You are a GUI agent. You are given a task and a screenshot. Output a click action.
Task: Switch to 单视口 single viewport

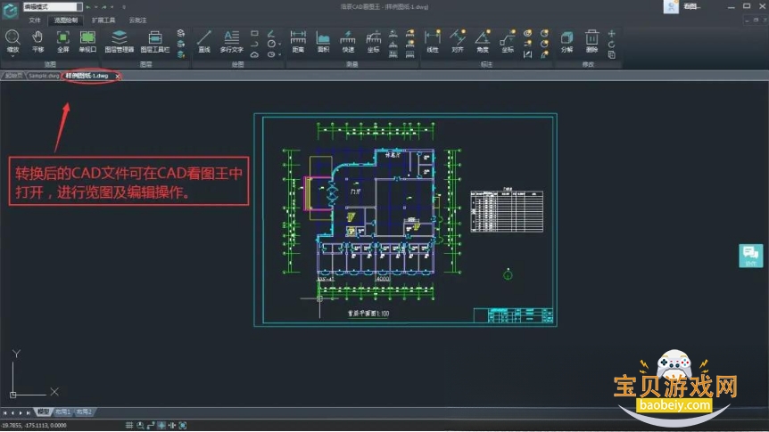[87, 41]
